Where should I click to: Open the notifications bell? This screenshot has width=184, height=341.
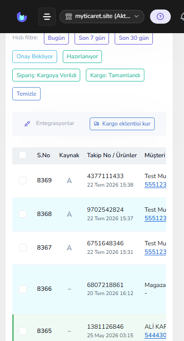(182, 17)
